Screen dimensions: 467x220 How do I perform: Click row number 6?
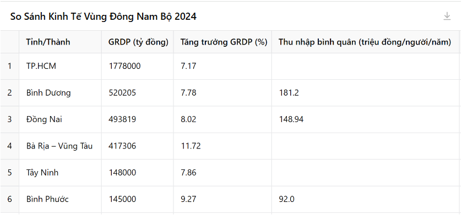pos(9,199)
